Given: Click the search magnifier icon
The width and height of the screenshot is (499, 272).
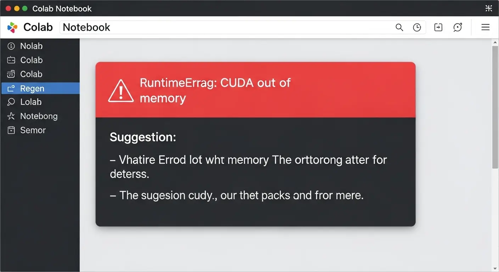Looking at the screenshot, I should 399,28.
